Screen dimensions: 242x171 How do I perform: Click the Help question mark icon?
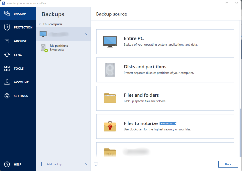pyautogui.click(x=7, y=164)
